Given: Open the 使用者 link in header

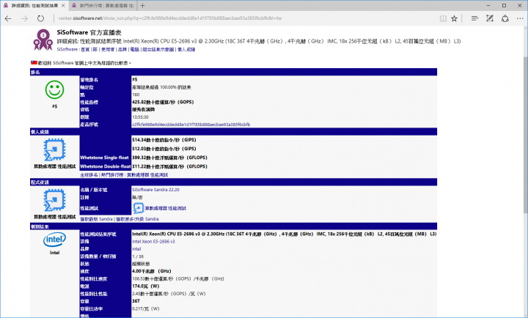Looking at the screenshot, I should pyautogui.click(x=108, y=50).
